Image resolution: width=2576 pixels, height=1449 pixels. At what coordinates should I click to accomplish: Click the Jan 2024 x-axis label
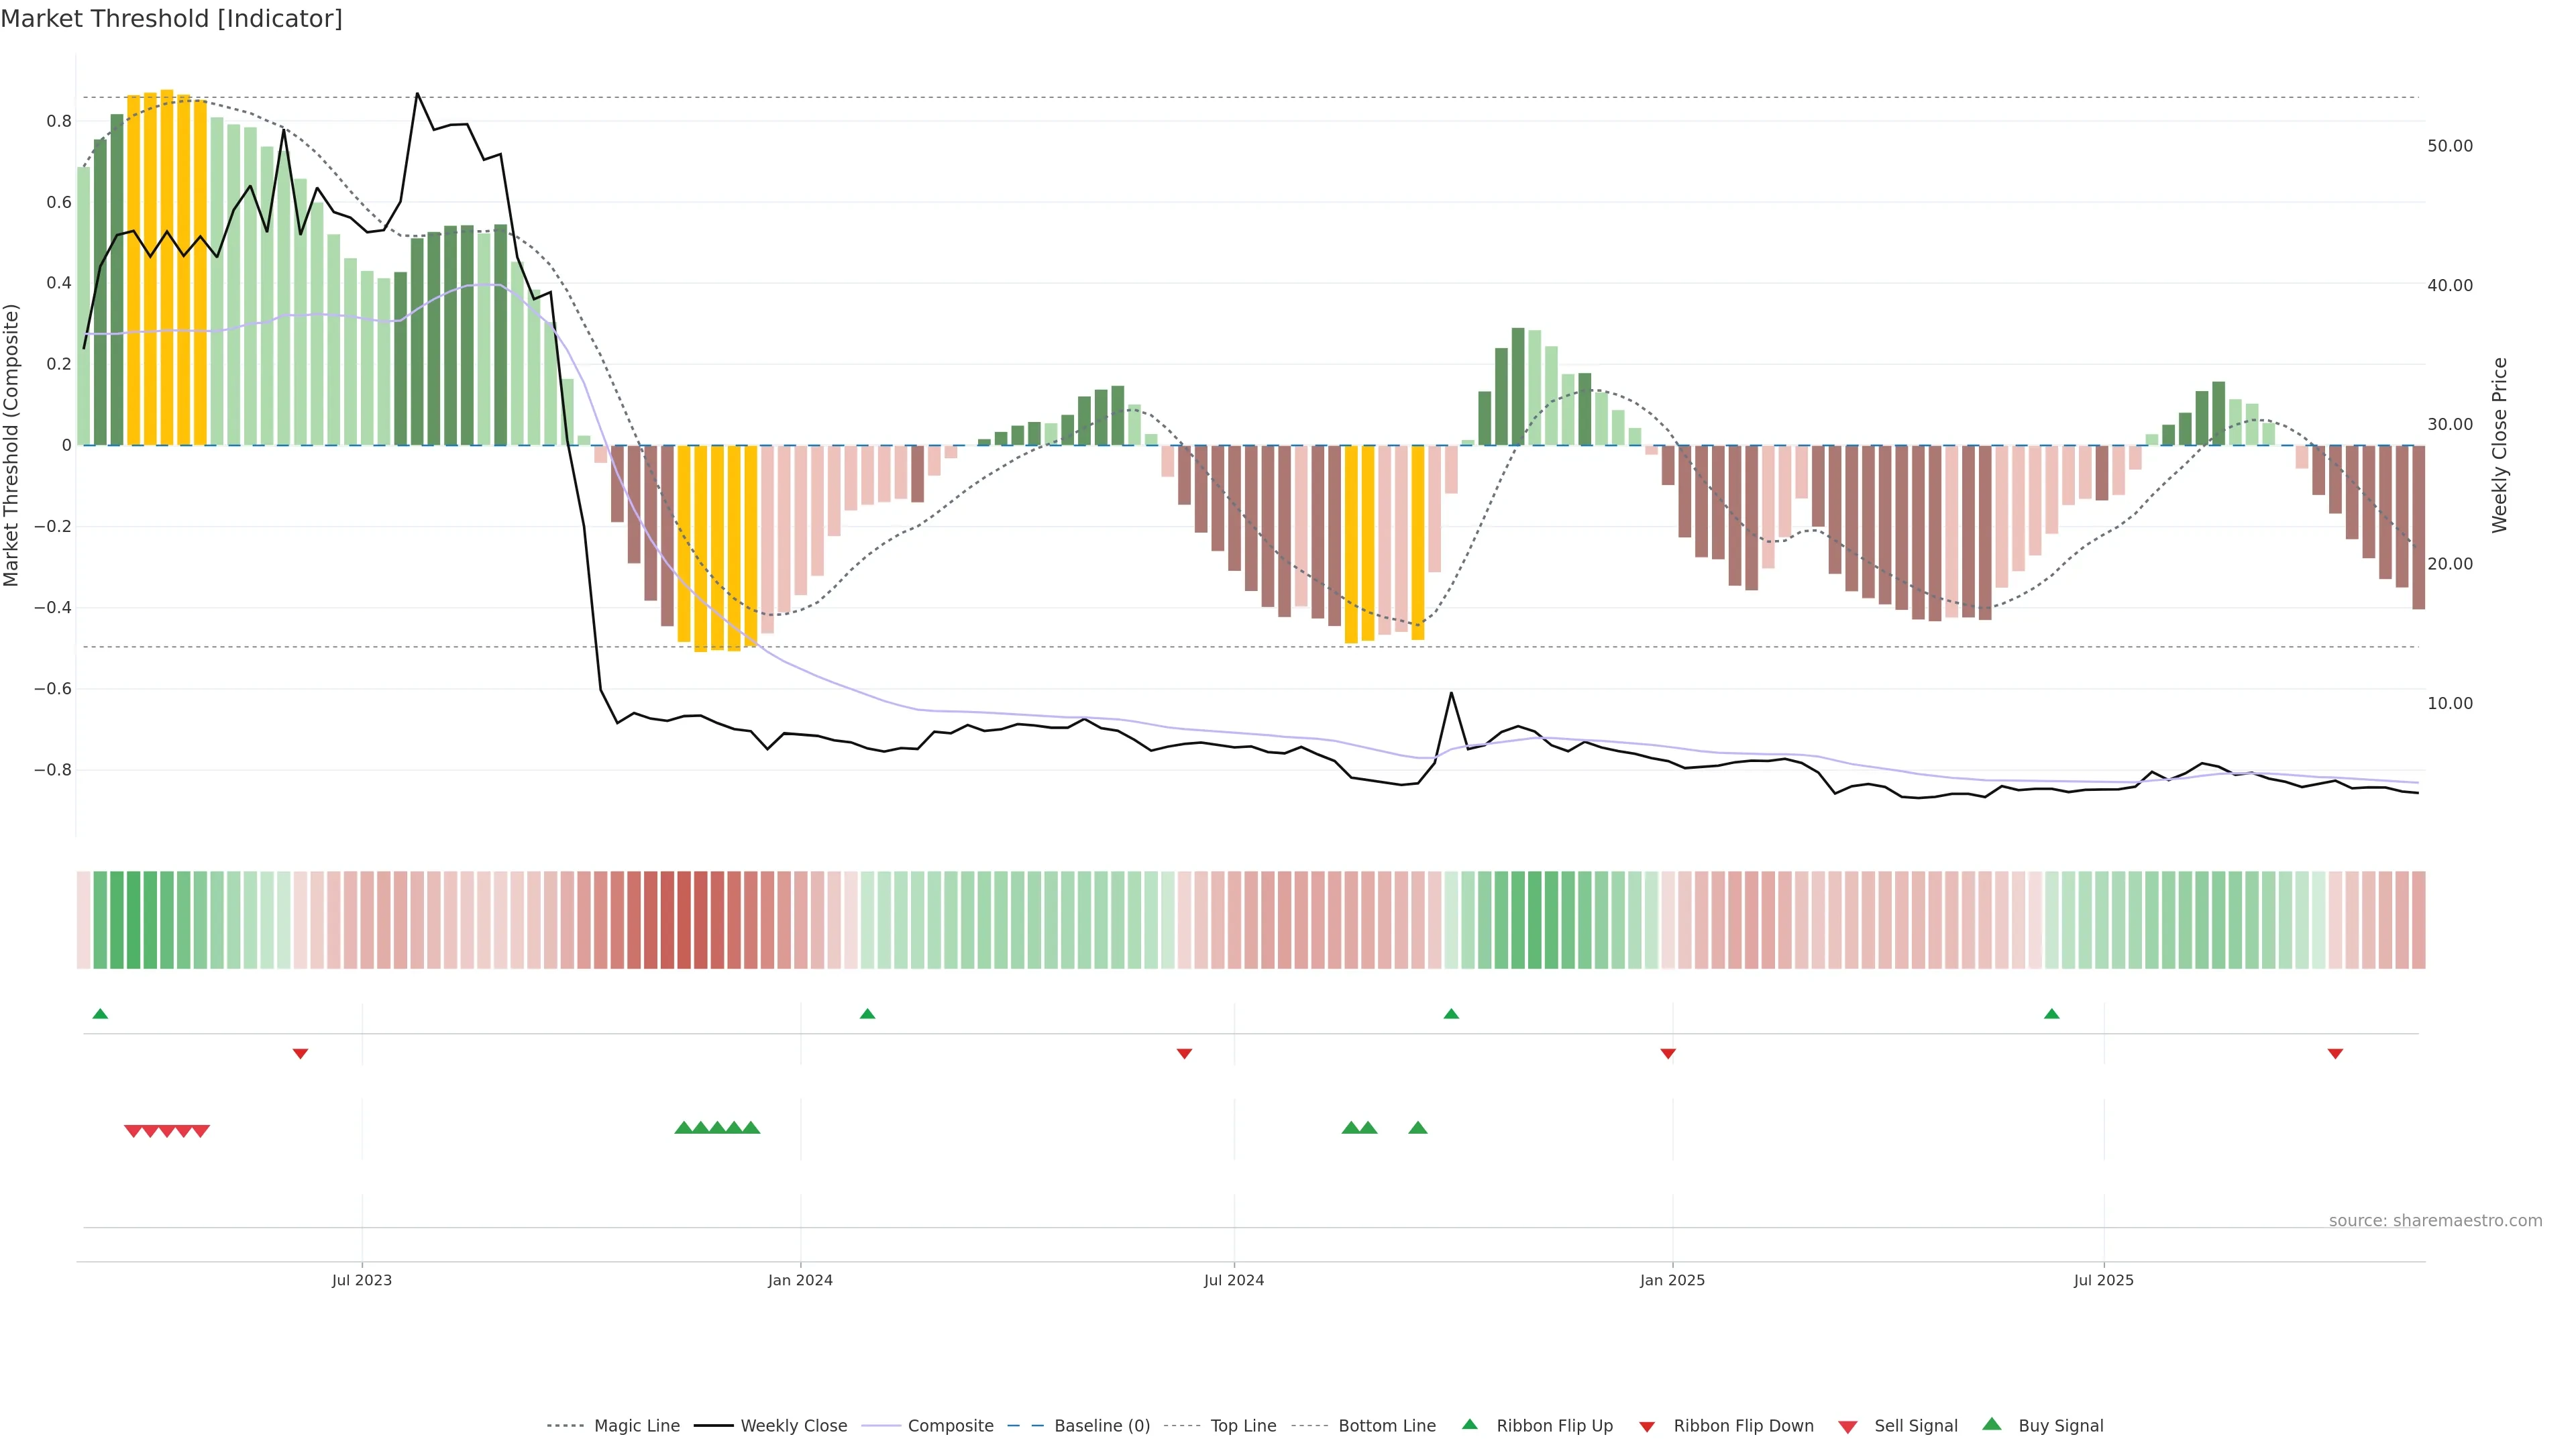800,1280
